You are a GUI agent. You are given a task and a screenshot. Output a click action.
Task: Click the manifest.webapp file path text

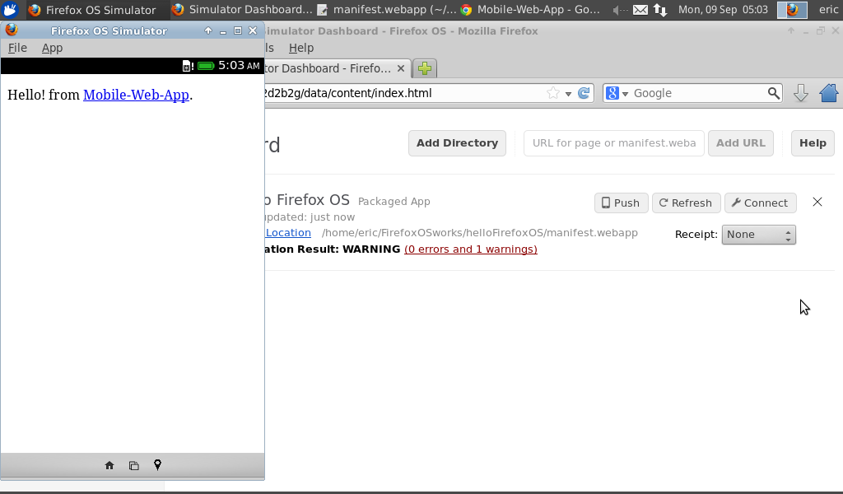[x=480, y=233]
